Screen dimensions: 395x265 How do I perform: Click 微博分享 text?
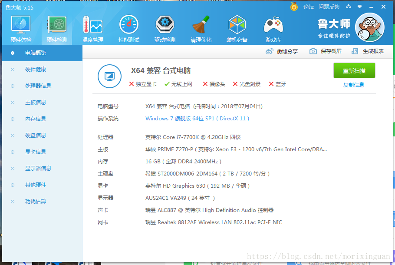(287, 51)
